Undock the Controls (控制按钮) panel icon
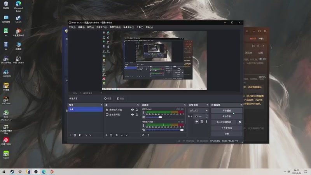 pos(241,105)
